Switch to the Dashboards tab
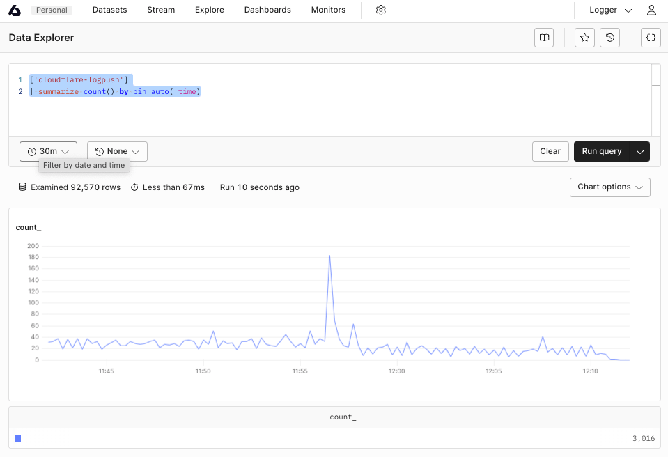This screenshot has height=457, width=668. (x=267, y=10)
